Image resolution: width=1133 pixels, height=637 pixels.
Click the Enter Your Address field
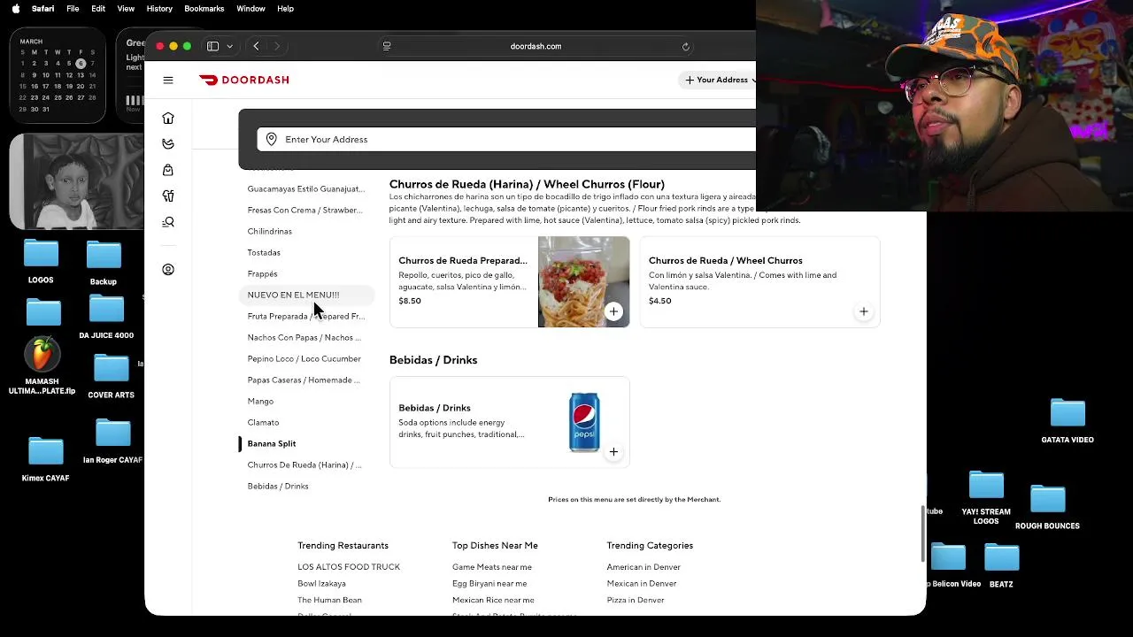coord(506,139)
